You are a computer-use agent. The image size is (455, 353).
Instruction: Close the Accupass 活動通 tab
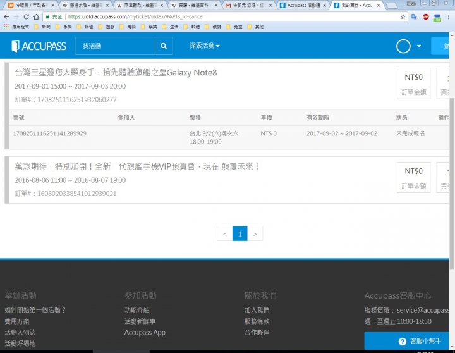point(324,5)
